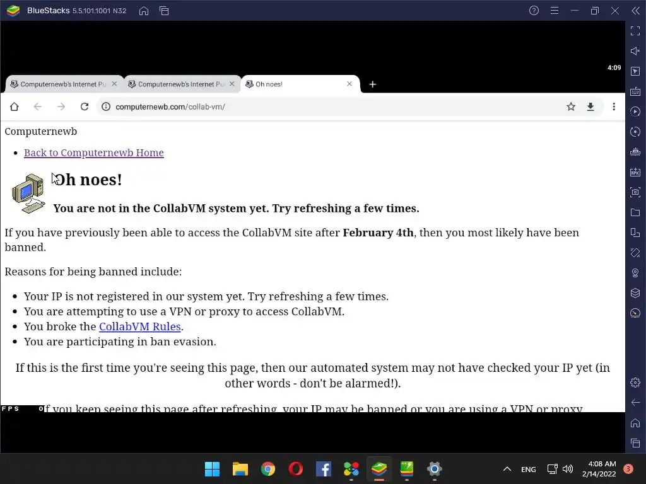Launch Opera browser from taskbar
This screenshot has width=646, height=484.
[x=296, y=469]
